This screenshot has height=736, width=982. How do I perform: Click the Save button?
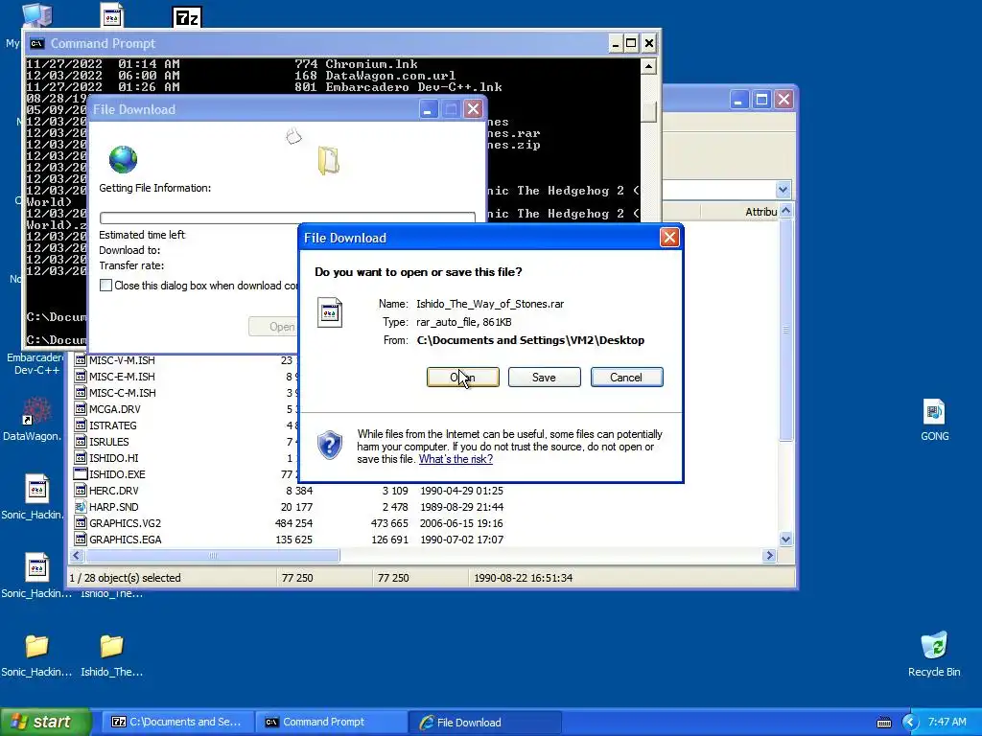pos(545,378)
